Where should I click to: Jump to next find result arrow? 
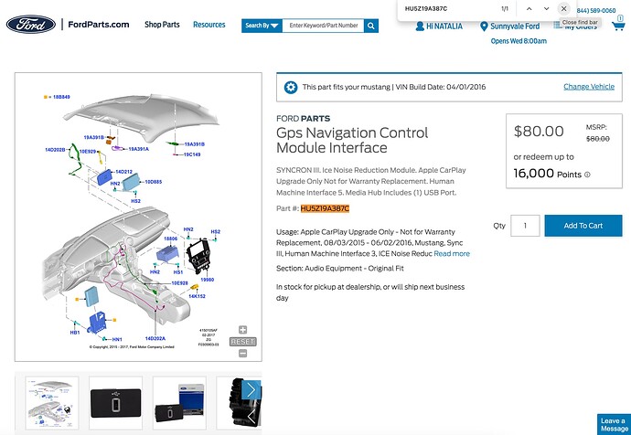(x=546, y=8)
